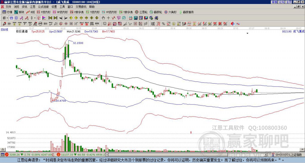Toggle the 权 adjustment button
The width and height of the screenshot is (305, 163).
[x=39, y=18]
